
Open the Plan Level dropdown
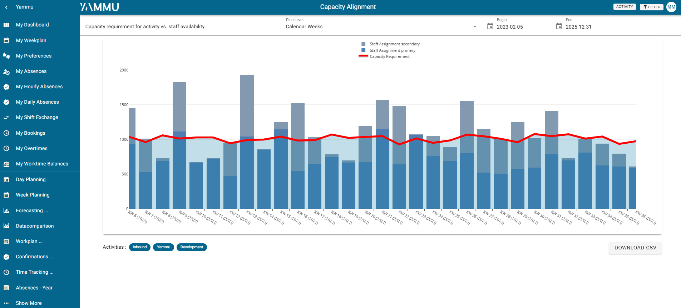(x=381, y=27)
